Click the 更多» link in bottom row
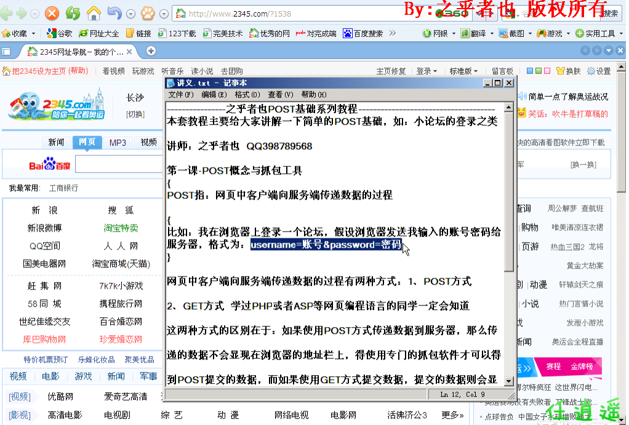 coord(452,415)
